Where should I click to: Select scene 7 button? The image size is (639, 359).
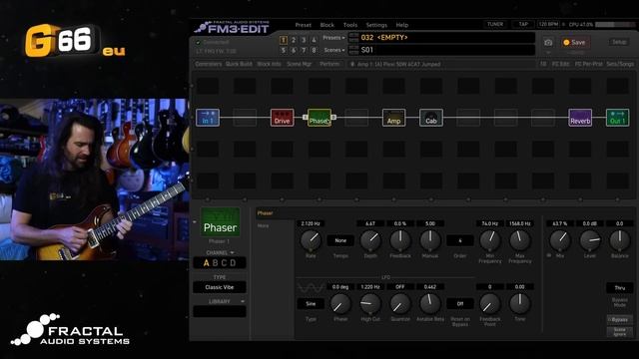(304, 50)
